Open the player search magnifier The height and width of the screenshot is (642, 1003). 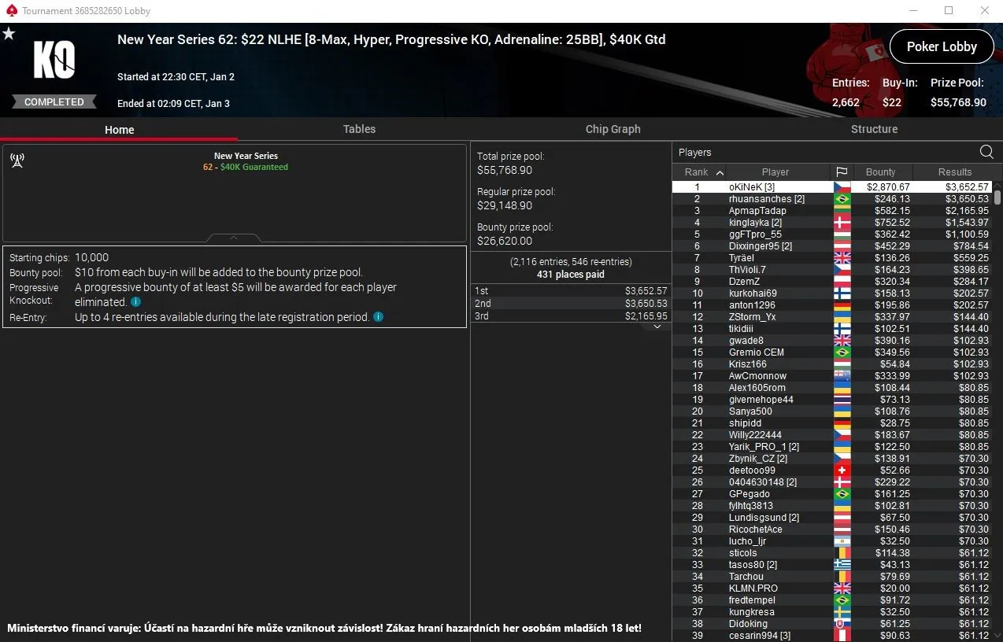[986, 152]
